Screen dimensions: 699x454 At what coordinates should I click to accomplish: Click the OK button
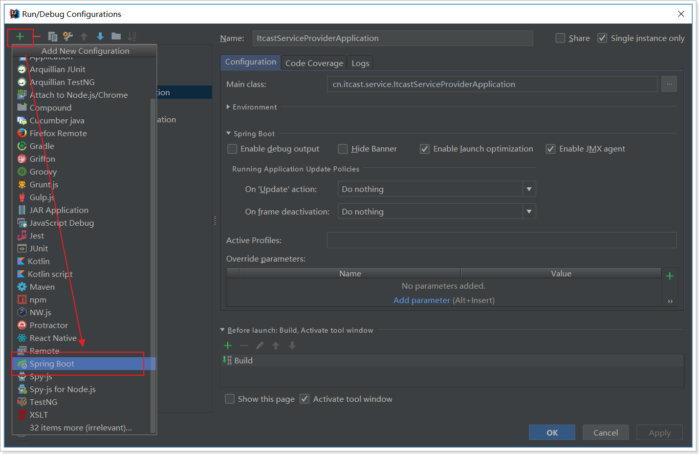tap(552, 433)
